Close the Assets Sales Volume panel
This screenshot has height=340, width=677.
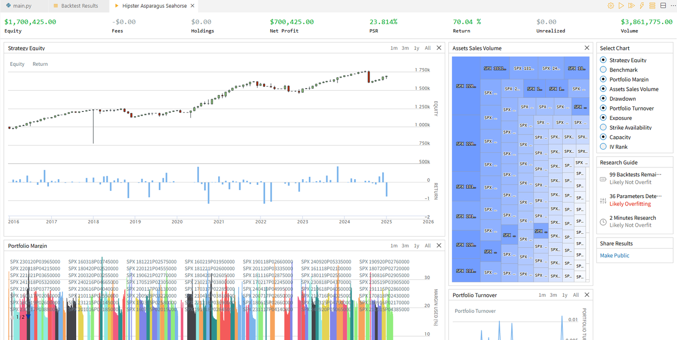point(587,48)
